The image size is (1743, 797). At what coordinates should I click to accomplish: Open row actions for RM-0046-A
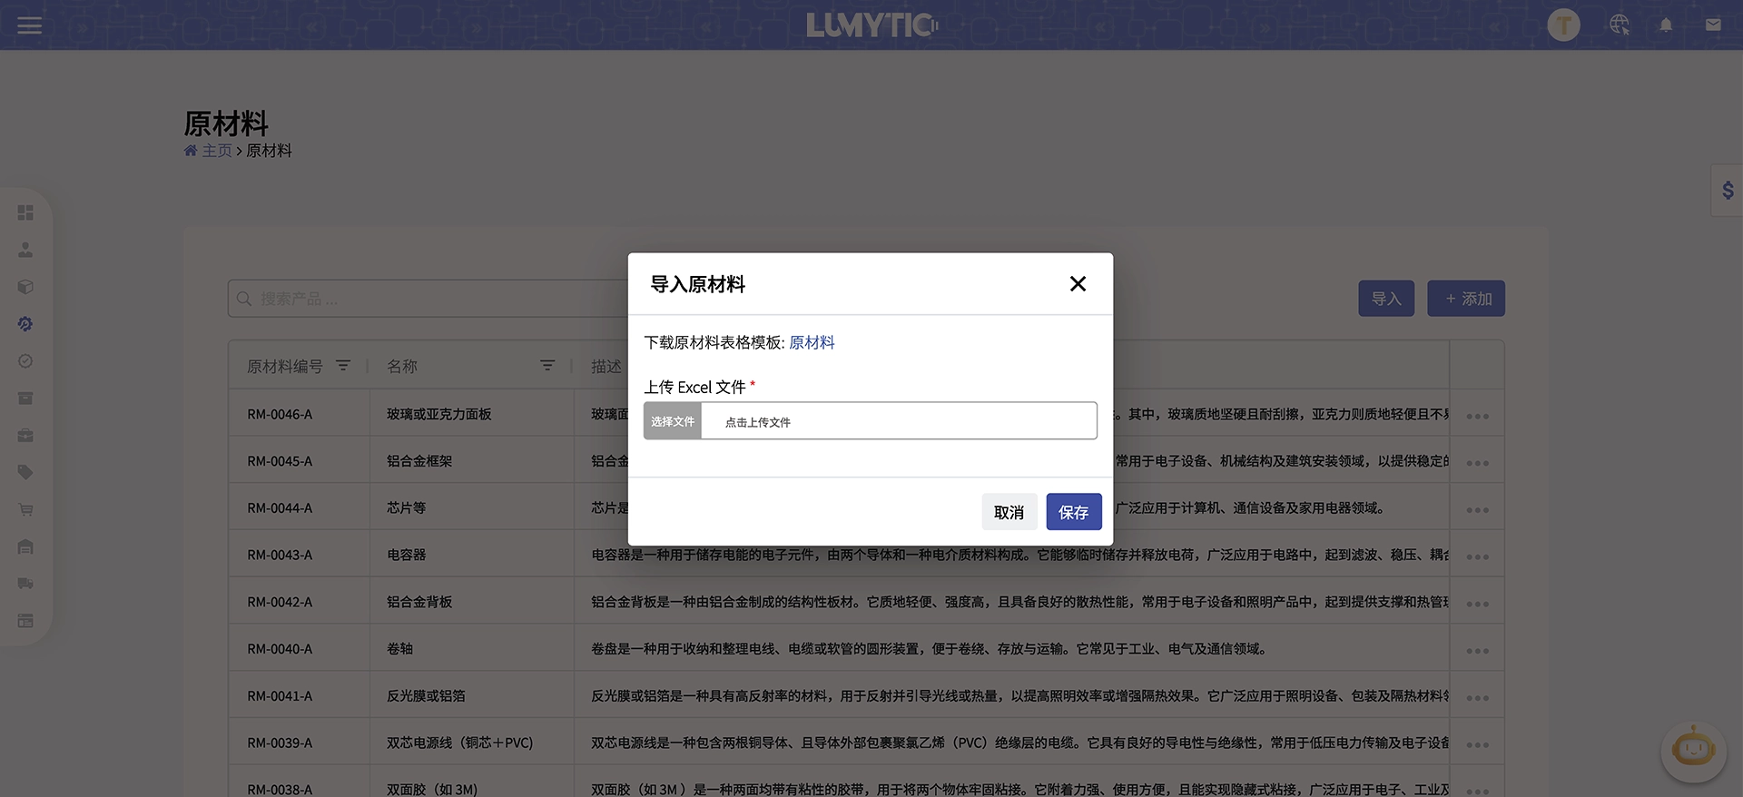pos(1477,416)
